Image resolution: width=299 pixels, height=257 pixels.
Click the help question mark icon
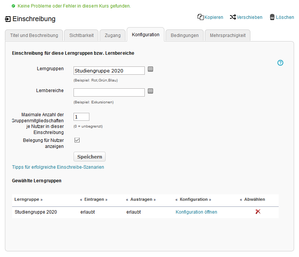pyautogui.click(x=280, y=63)
